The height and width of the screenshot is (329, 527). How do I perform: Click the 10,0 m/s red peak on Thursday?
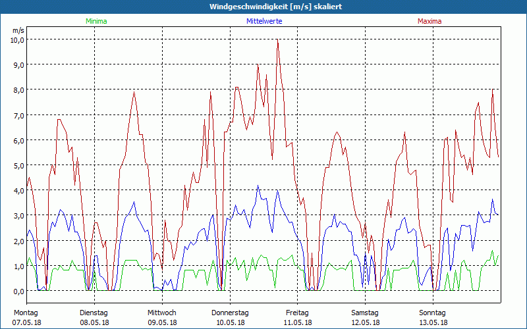(277, 39)
